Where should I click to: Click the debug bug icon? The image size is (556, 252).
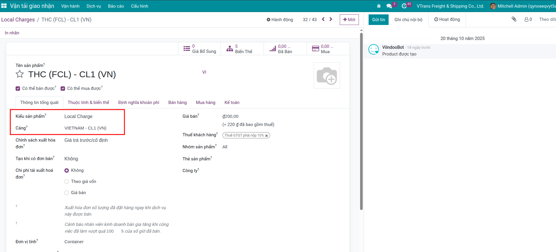tap(379, 6)
